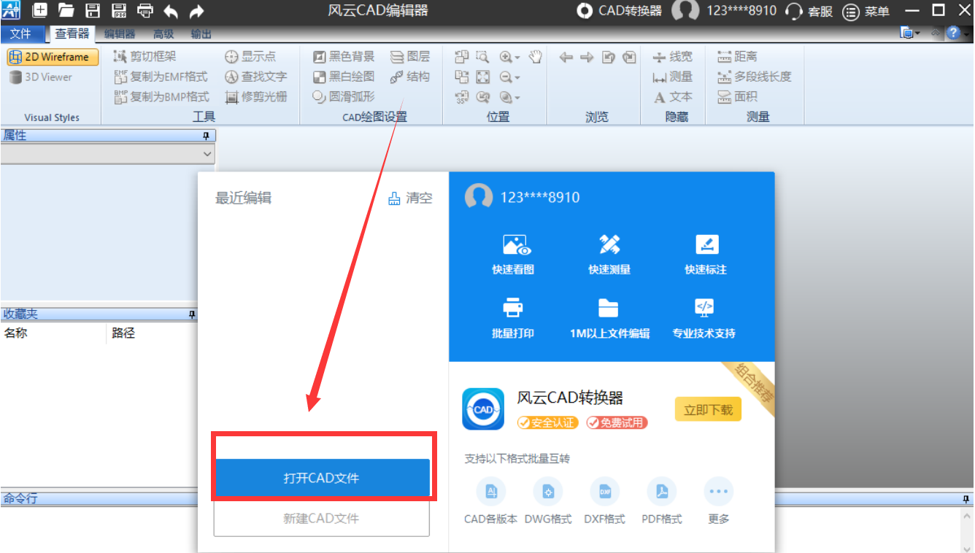The width and height of the screenshot is (975, 553).
Task: Toggle 测量 dimension visibility
Action: pos(672,77)
